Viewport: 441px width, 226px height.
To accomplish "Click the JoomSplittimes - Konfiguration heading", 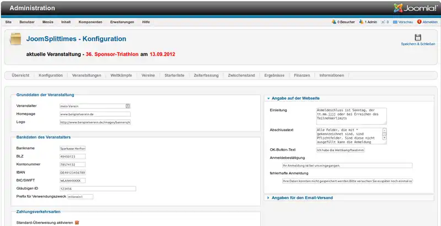I will [x=76, y=39].
